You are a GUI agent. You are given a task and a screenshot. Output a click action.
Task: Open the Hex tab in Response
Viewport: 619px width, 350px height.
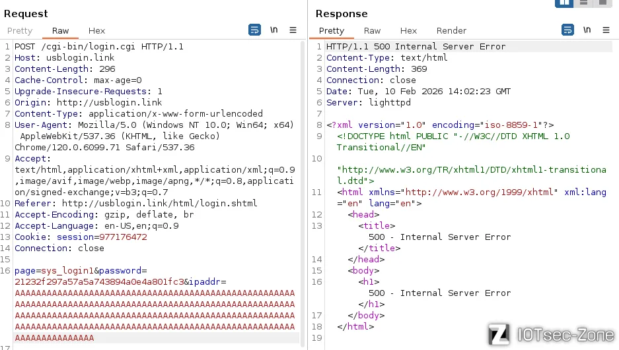coord(409,31)
